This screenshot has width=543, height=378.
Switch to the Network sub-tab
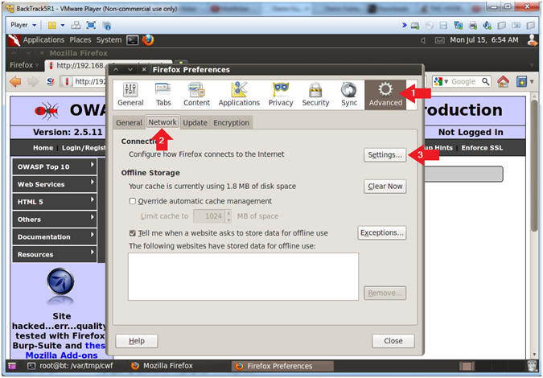point(162,122)
